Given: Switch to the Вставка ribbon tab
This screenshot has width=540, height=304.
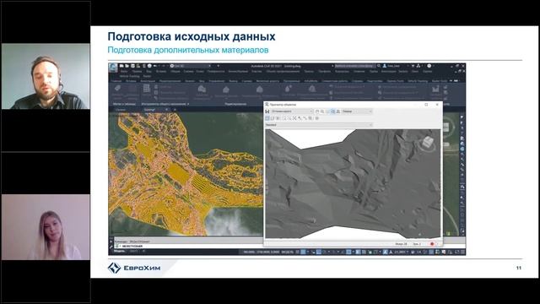Looking at the screenshot, I should click(x=131, y=81).
